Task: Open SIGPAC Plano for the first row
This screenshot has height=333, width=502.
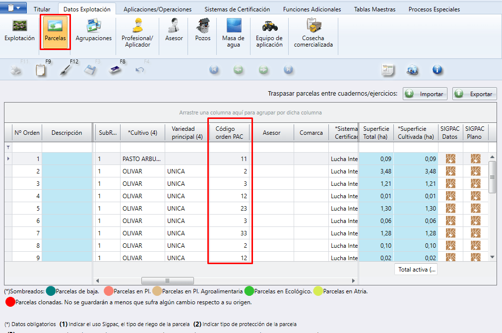Action: 476,159
